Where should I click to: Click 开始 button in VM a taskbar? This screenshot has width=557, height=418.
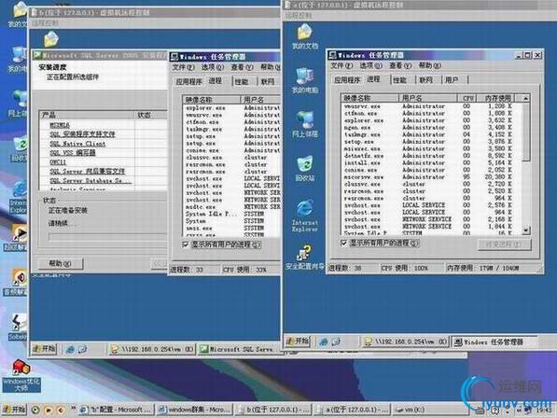tap(298, 341)
